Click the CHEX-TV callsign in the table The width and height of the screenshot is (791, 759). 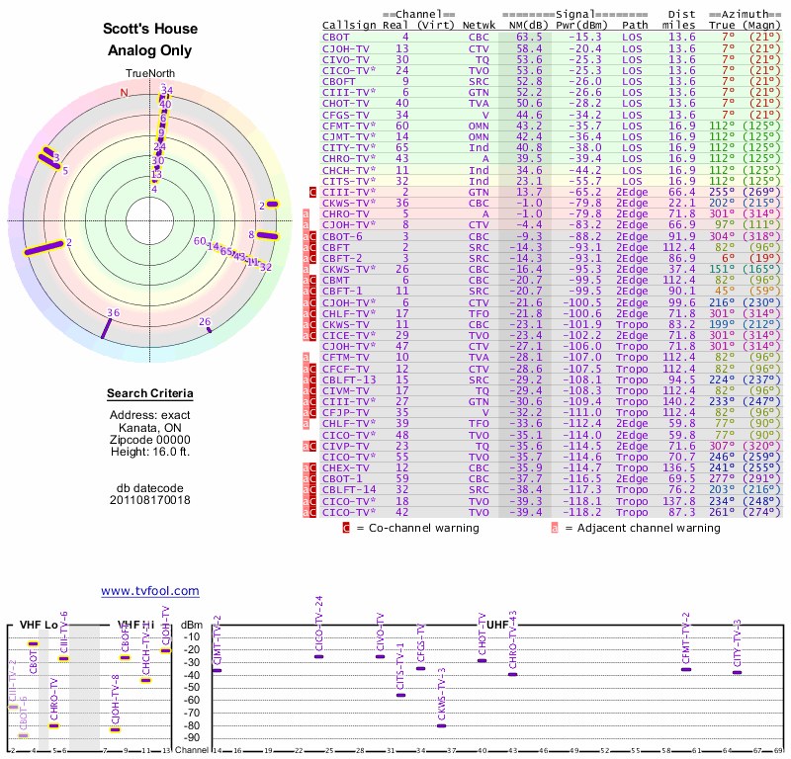point(345,468)
